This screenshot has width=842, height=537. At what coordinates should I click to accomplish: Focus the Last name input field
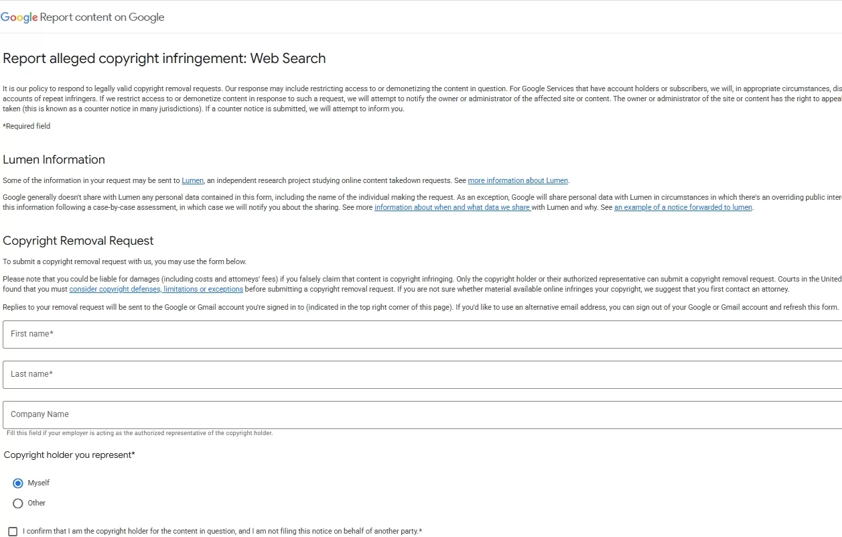(x=422, y=375)
